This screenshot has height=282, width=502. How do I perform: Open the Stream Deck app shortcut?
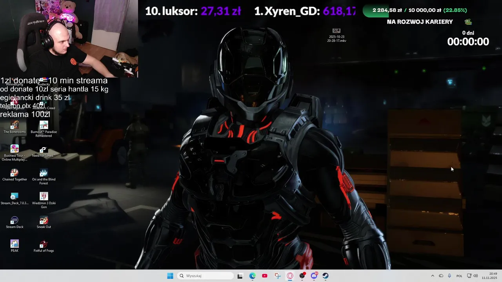15,222
